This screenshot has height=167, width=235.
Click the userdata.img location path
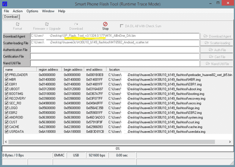coord(157,131)
